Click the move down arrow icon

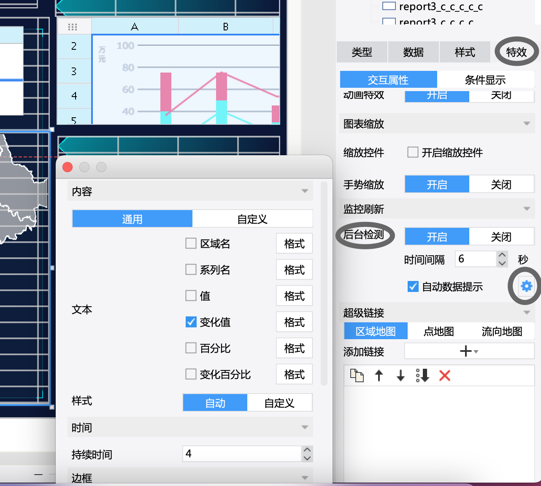coord(400,375)
